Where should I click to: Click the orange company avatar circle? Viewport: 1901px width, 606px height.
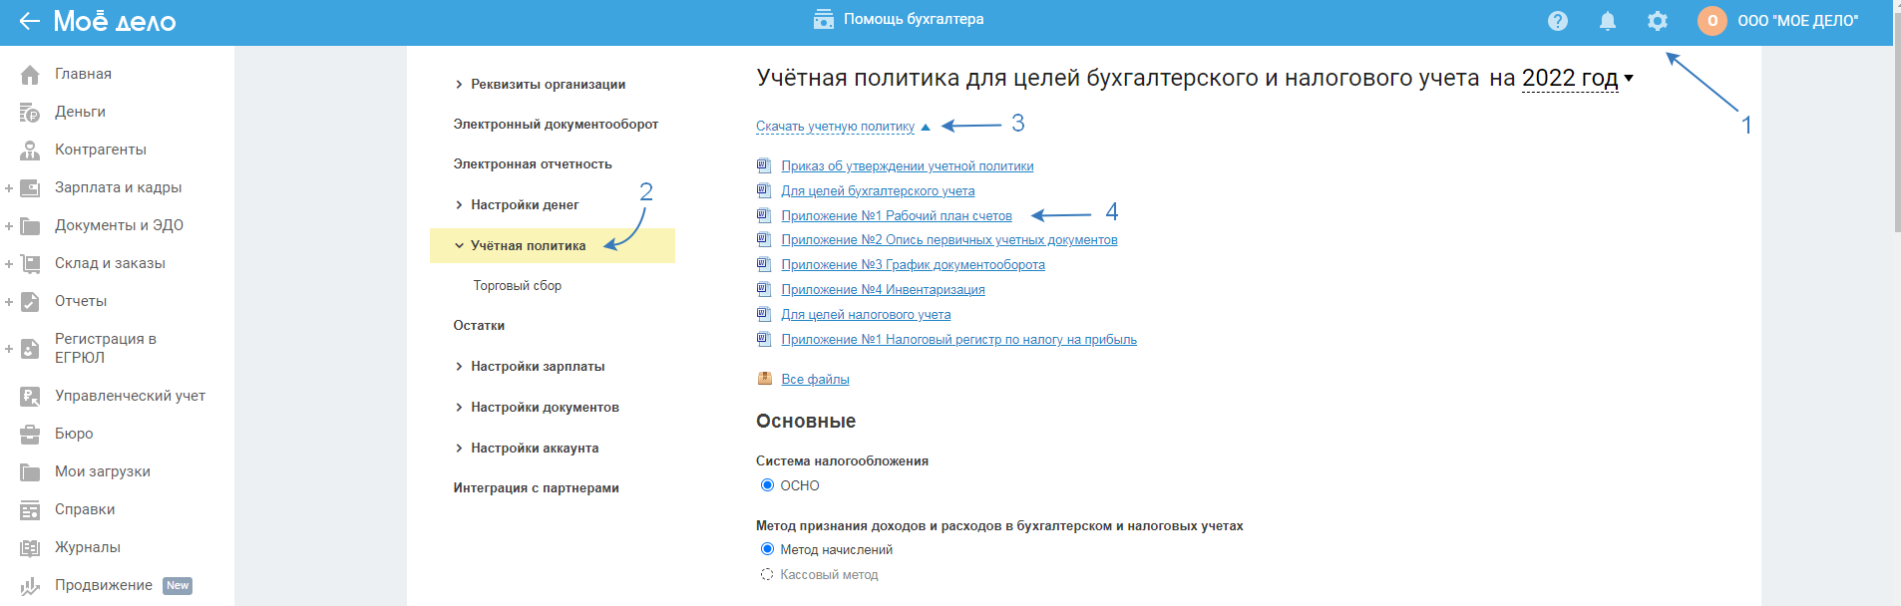coord(1712,21)
